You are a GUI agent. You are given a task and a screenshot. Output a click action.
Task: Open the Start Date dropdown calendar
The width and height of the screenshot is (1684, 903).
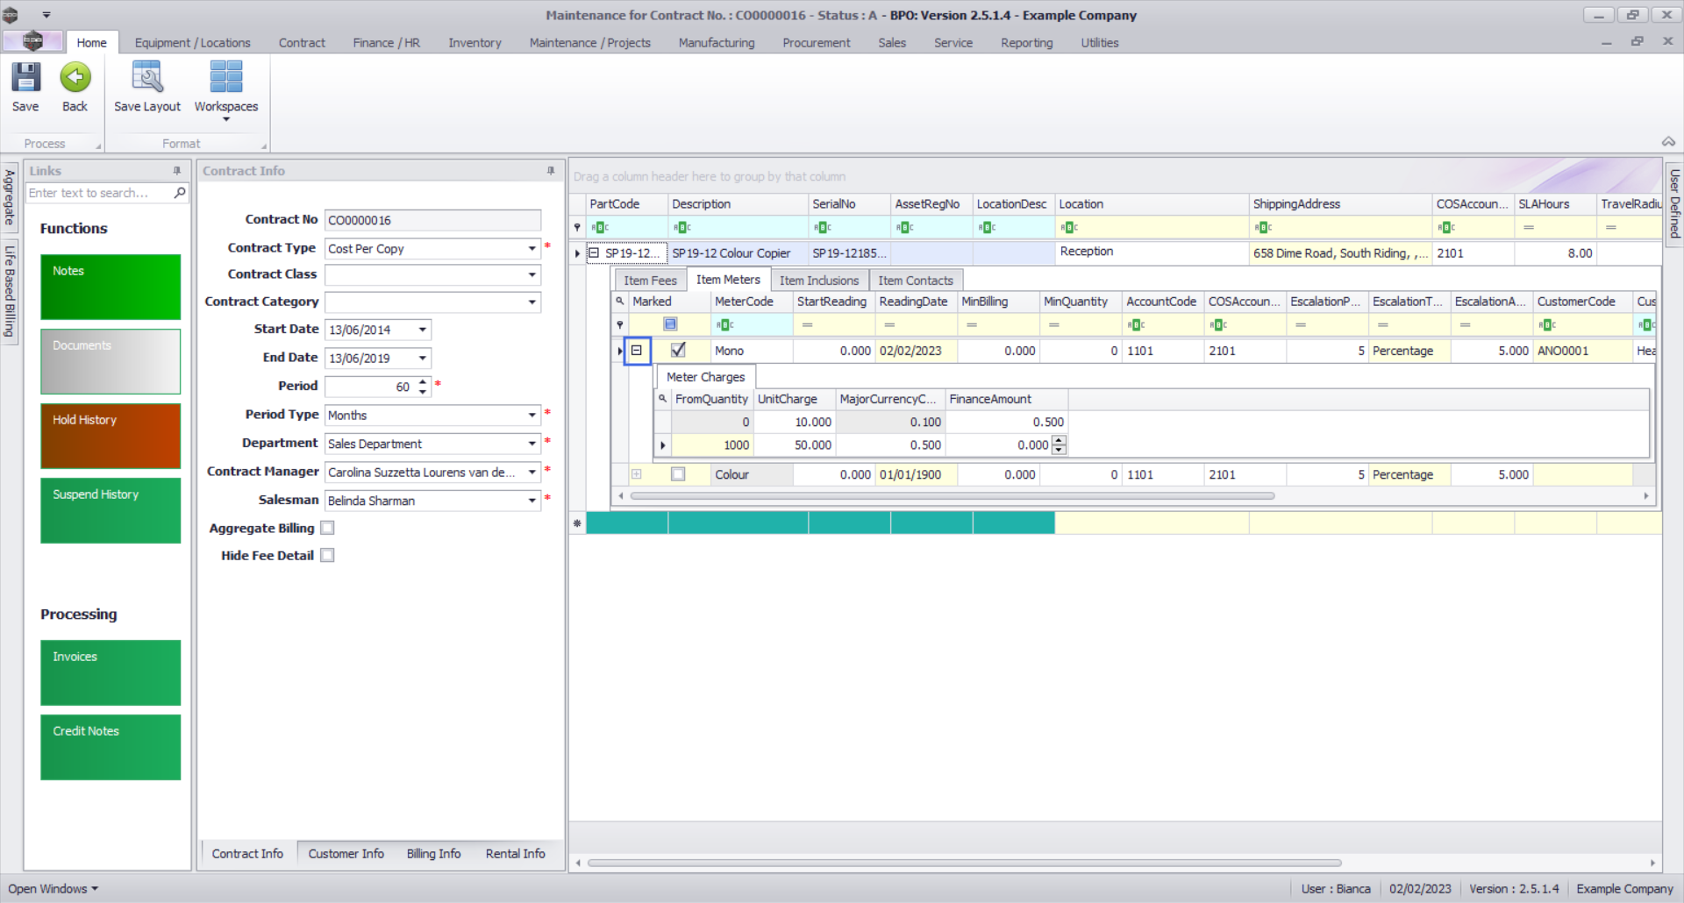pyautogui.click(x=422, y=330)
